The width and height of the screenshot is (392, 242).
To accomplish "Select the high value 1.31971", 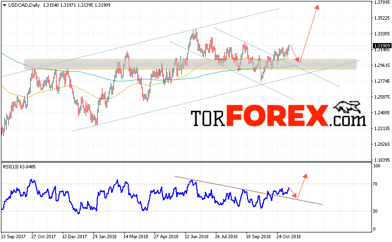I will [68, 5].
